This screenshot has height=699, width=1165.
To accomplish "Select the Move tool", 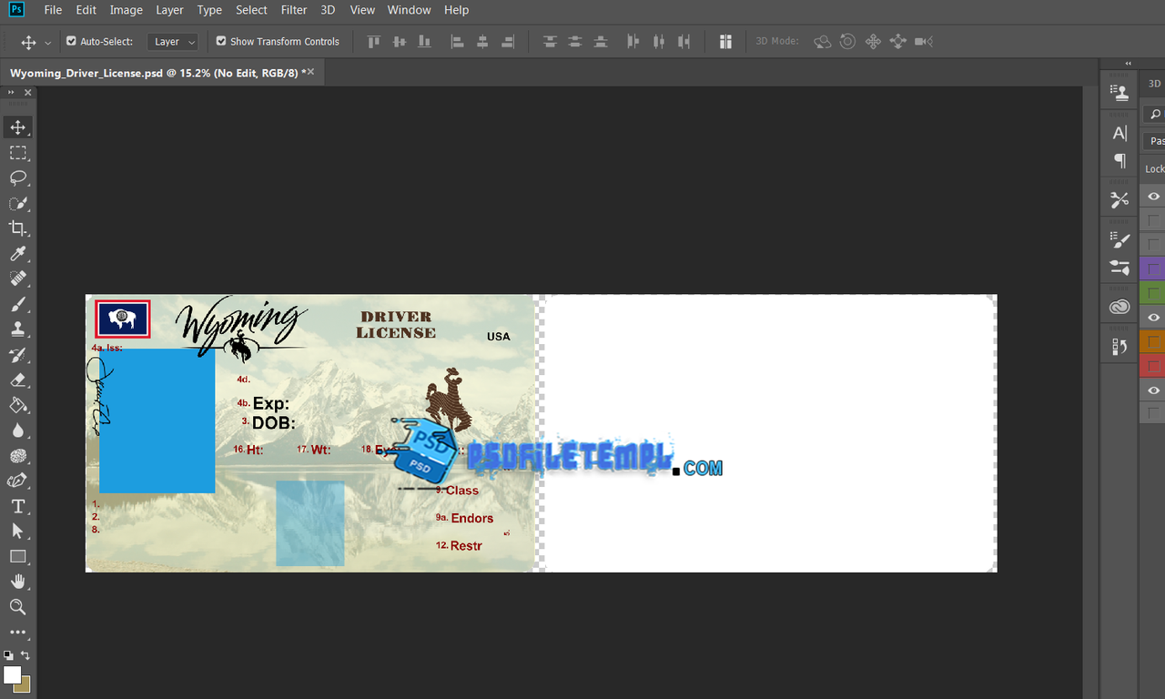I will [x=17, y=127].
